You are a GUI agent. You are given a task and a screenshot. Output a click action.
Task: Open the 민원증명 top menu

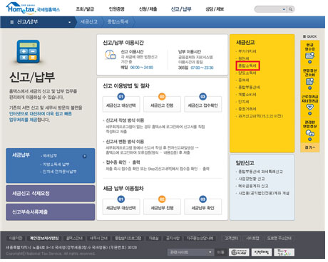click(116, 9)
